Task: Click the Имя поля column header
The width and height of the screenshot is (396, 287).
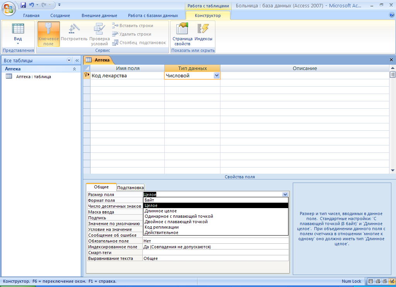Action: (x=127, y=68)
